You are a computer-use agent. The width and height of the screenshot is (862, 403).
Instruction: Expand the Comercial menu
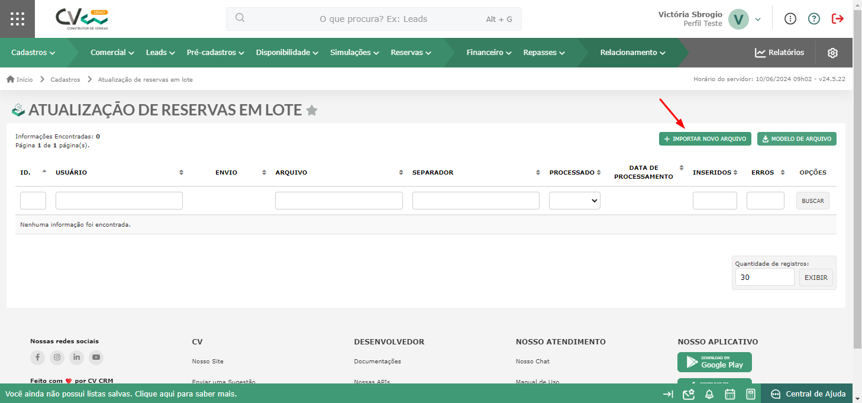112,53
